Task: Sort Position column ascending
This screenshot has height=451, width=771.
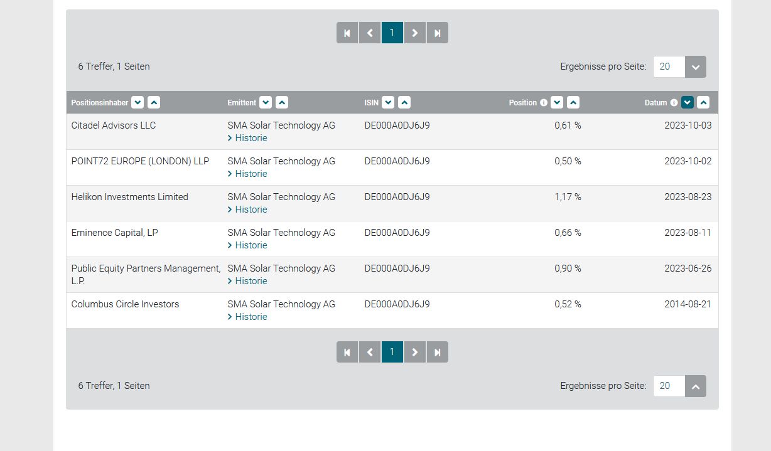Action: point(573,102)
